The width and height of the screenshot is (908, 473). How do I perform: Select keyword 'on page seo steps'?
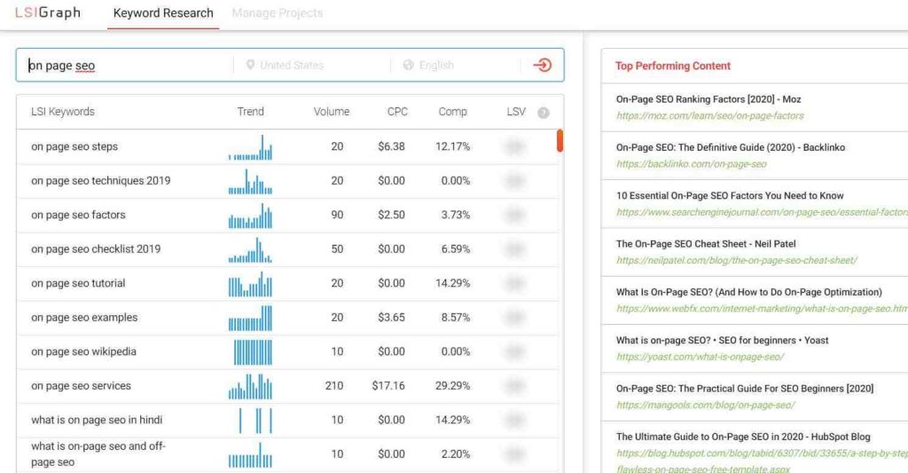click(x=74, y=146)
